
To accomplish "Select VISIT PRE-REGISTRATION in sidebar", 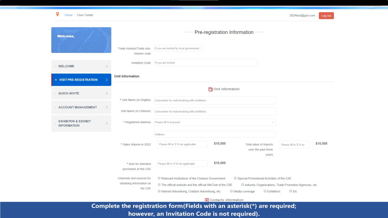I will click(x=81, y=80).
